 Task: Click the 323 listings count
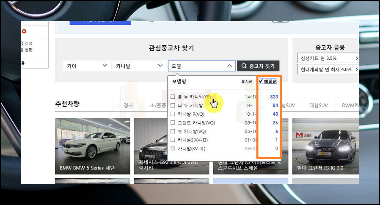click(x=274, y=97)
